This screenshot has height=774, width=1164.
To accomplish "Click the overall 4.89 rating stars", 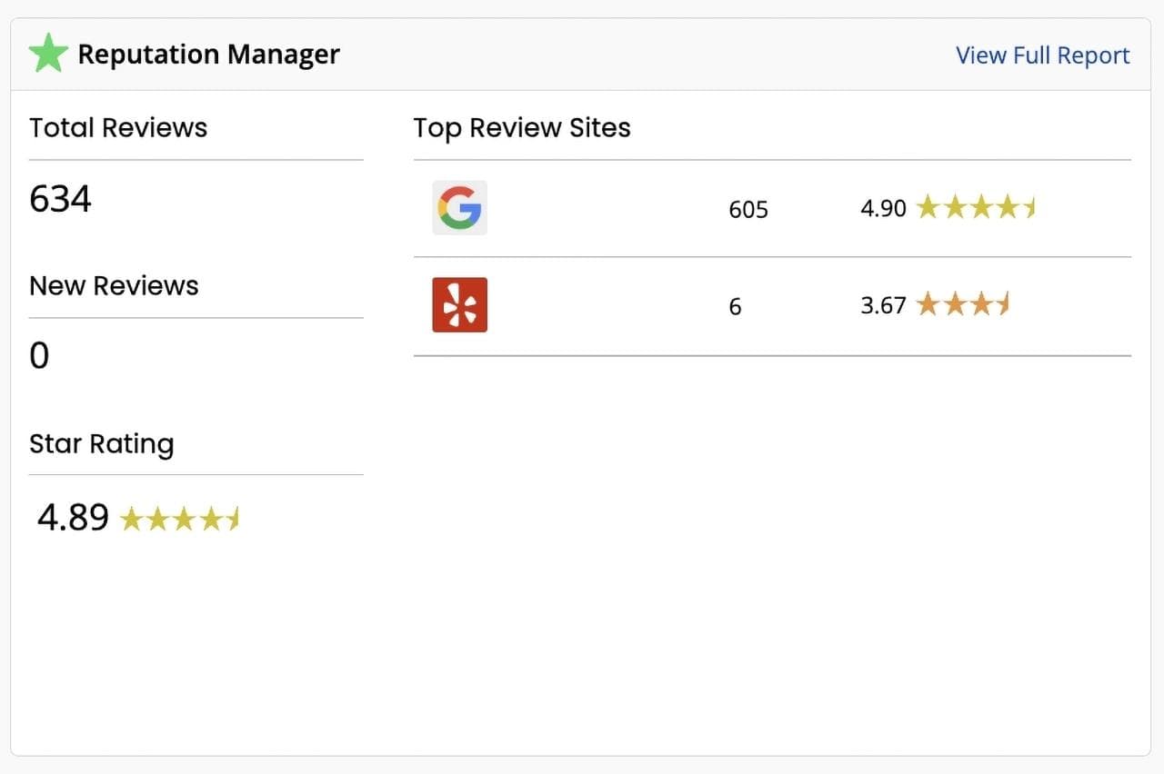I will (179, 519).
